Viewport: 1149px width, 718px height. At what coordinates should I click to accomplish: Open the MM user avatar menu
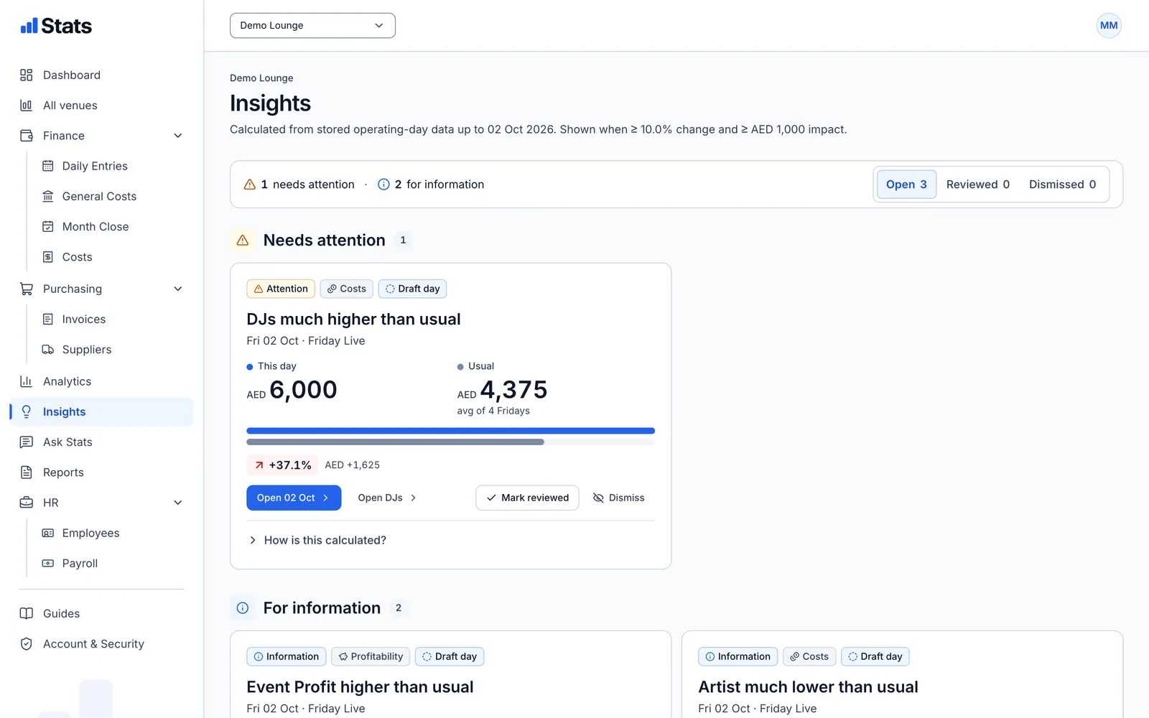click(x=1109, y=25)
